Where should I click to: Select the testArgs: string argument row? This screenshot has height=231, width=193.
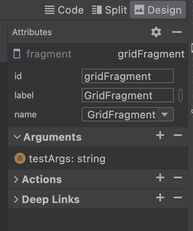98,159
